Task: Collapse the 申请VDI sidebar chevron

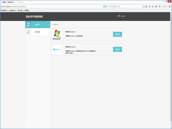Action: pos(49,25)
